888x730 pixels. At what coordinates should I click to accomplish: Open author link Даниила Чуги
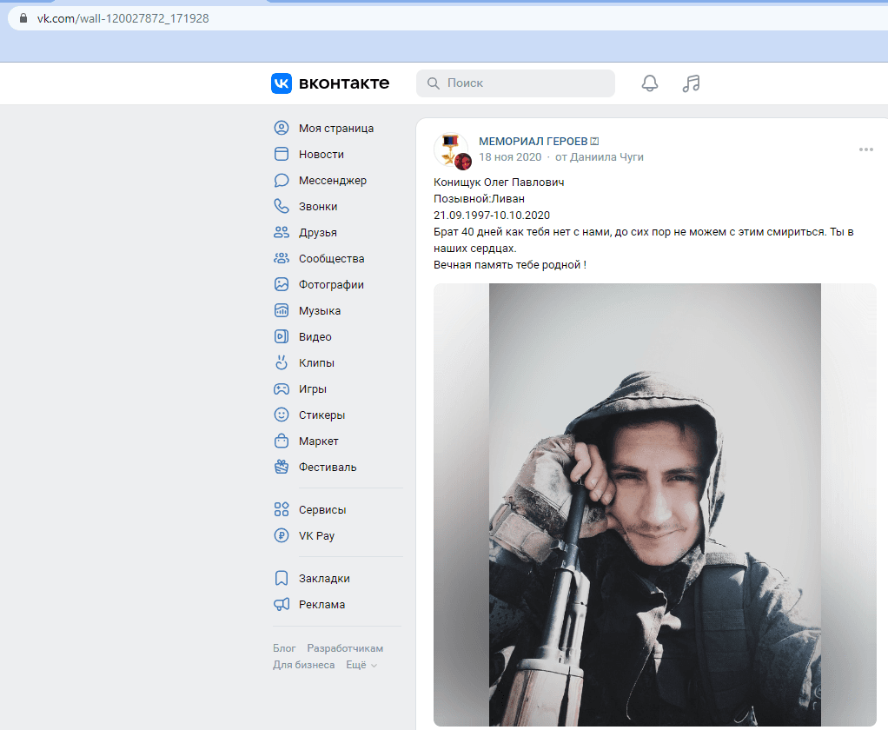(x=606, y=157)
